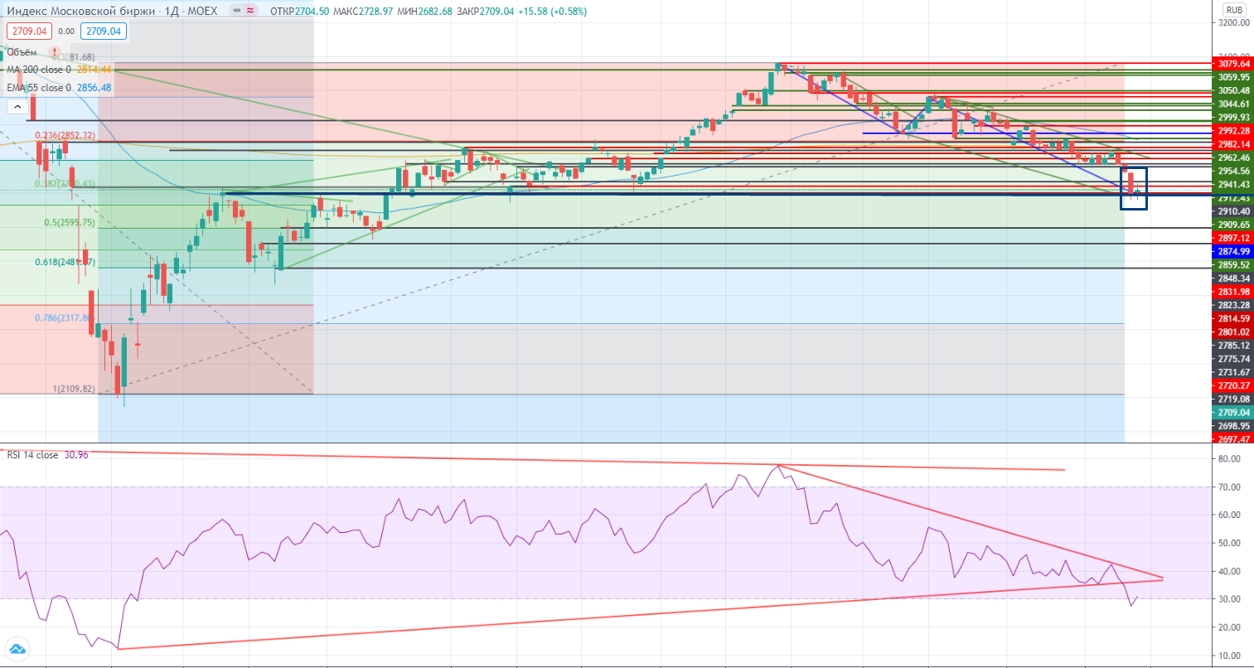Click the 0.5 Fibonacci retracement label

click(70, 222)
